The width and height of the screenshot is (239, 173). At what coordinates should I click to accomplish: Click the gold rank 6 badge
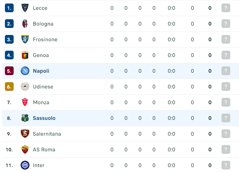tap(9, 87)
